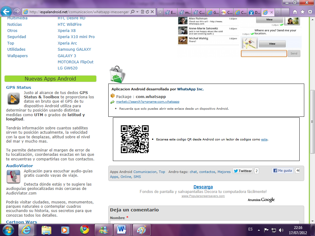Click the WhatsApp QR code image
Screen dimensions: 315x236
pos(135,139)
